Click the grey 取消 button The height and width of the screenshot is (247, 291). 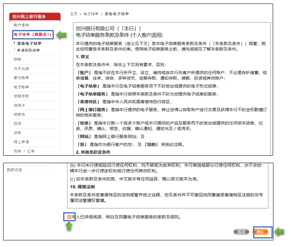(241, 232)
